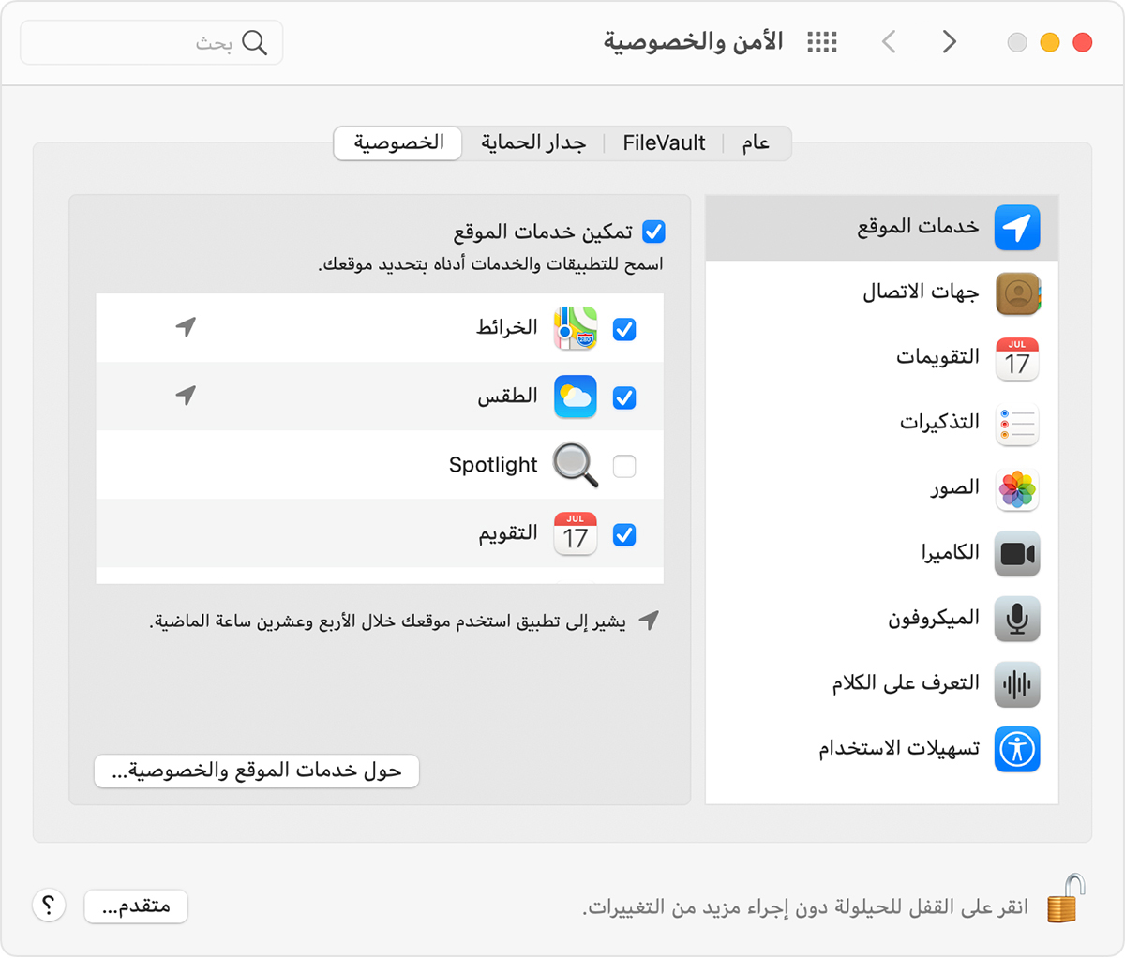
Task: Click the الطقس app name in list
Action: tap(507, 396)
